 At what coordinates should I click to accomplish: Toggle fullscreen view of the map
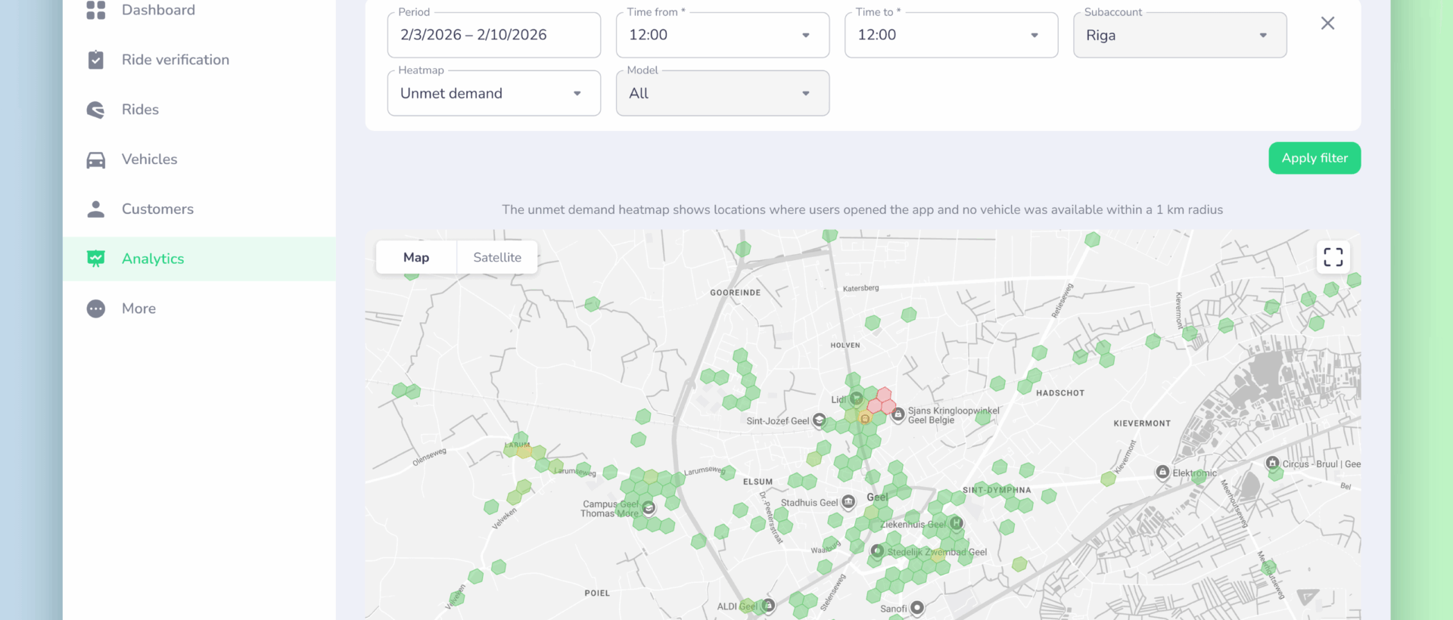click(1333, 258)
